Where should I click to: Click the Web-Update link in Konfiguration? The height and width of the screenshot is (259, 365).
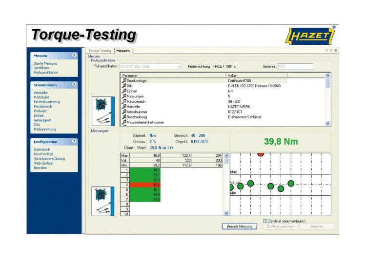(x=42, y=163)
